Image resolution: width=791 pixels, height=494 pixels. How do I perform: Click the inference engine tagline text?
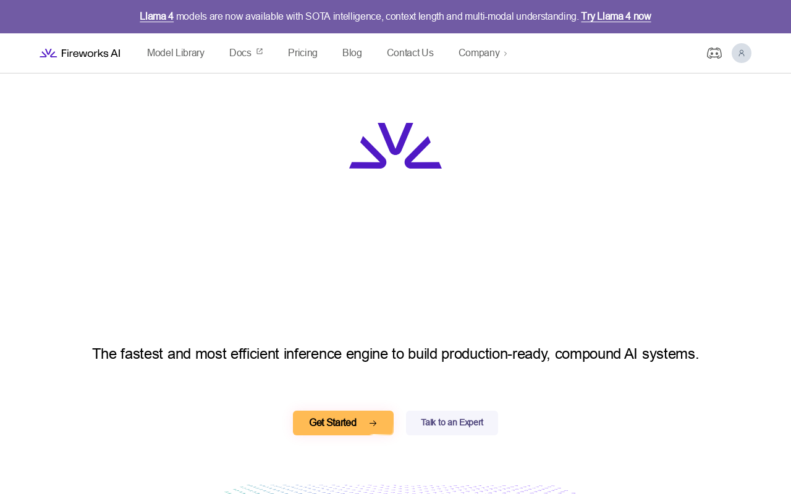point(395,354)
